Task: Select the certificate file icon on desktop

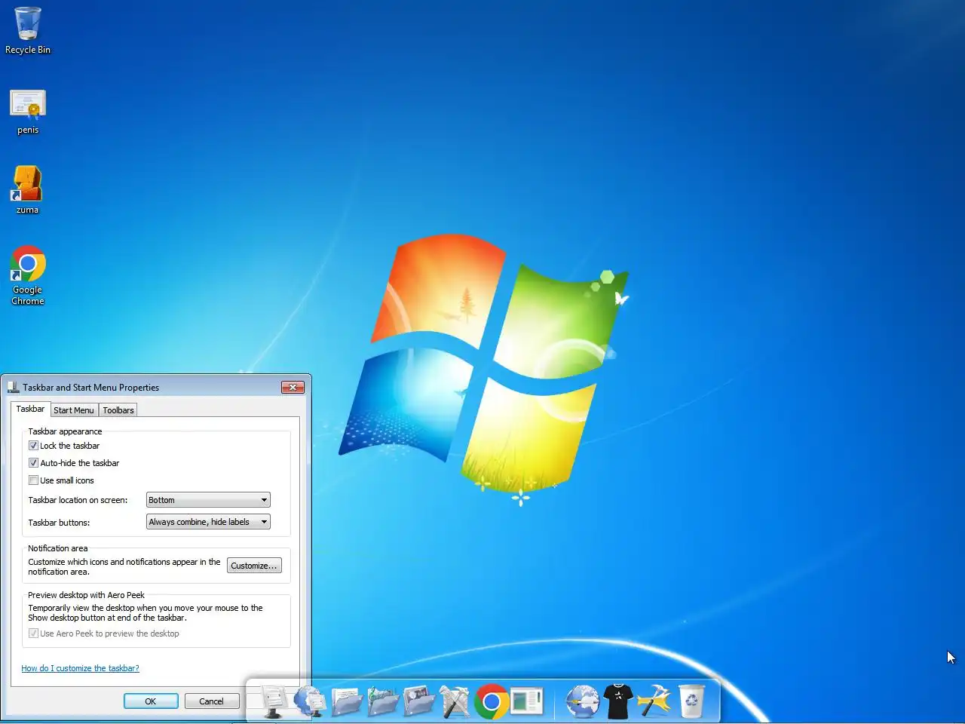Action: pyautogui.click(x=28, y=112)
